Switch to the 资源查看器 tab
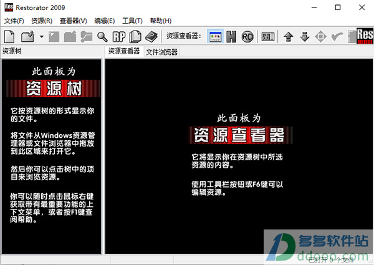 click(x=124, y=51)
